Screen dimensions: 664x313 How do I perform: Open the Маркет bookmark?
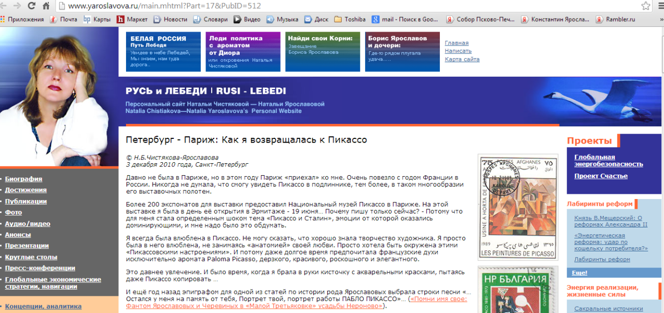[132, 19]
